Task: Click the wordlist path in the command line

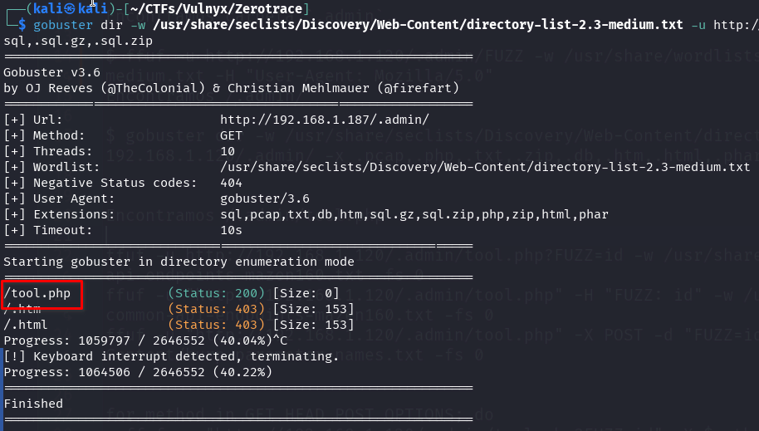Action: pyautogui.click(x=418, y=25)
